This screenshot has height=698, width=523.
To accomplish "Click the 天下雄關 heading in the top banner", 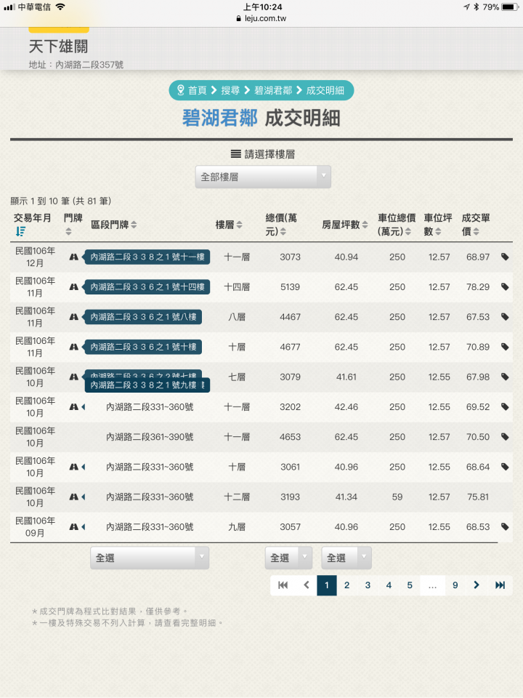I will click(x=58, y=47).
